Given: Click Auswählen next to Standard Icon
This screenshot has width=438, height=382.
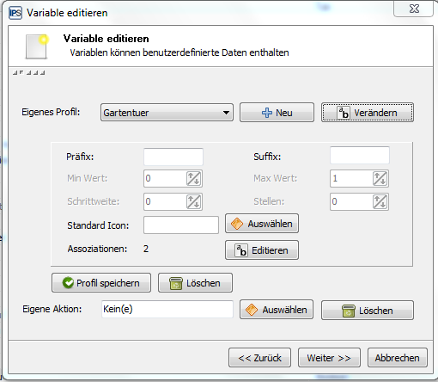Looking at the screenshot, I should (x=262, y=224).
